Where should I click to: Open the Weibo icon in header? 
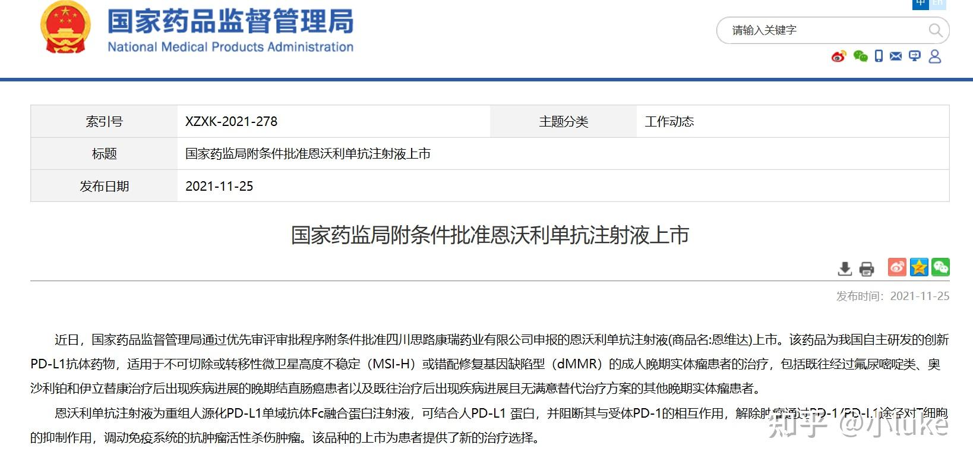pyautogui.click(x=838, y=56)
